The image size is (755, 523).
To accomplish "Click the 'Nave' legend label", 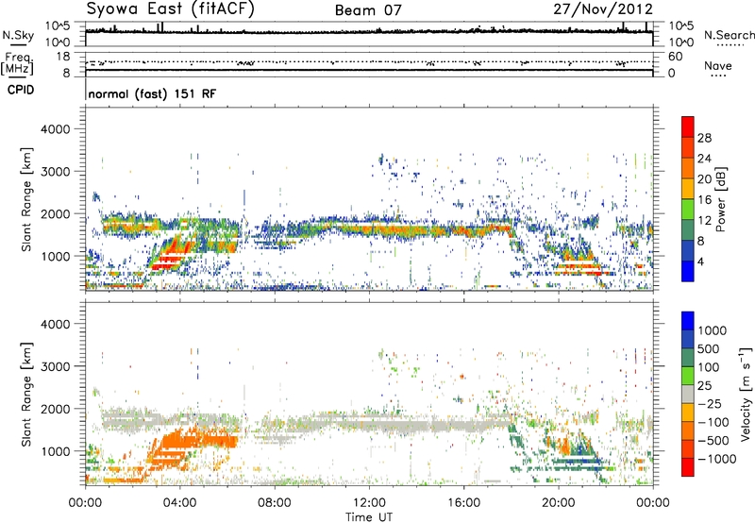I will [718, 65].
